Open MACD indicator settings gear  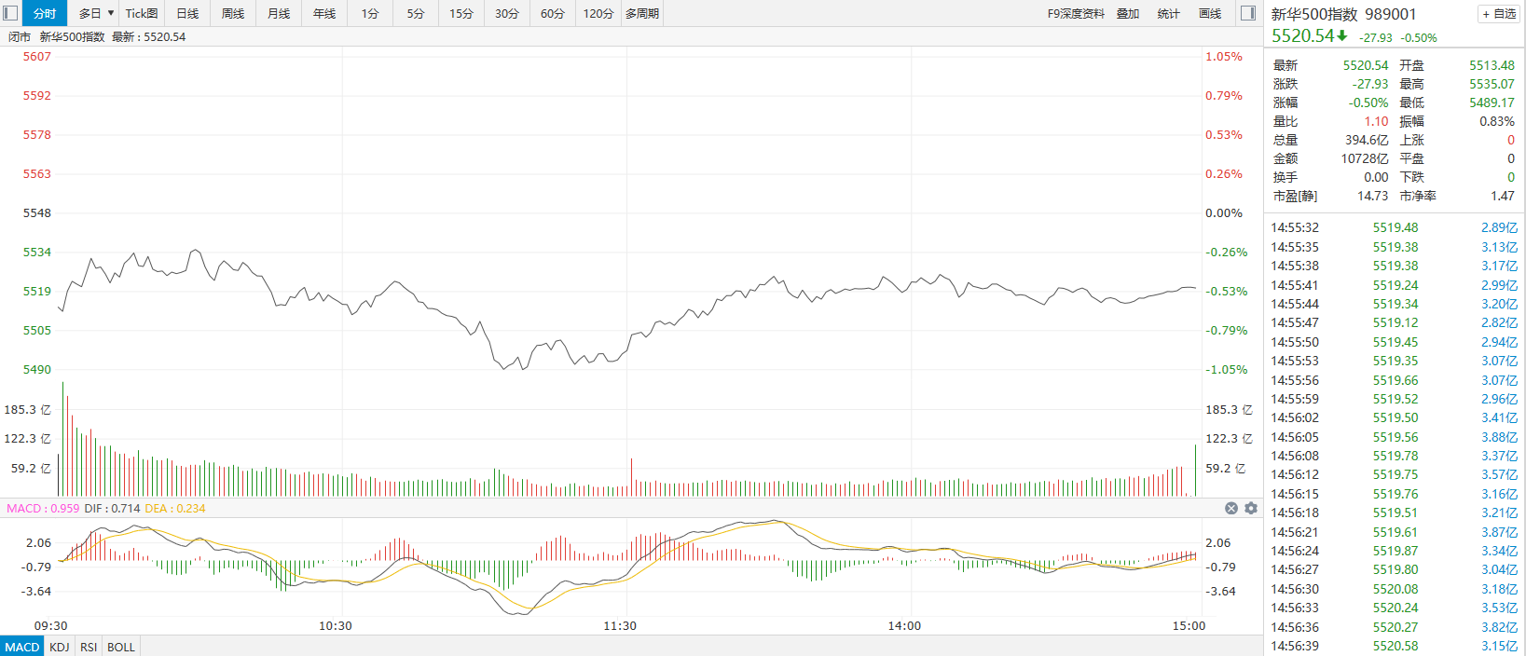(1251, 508)
